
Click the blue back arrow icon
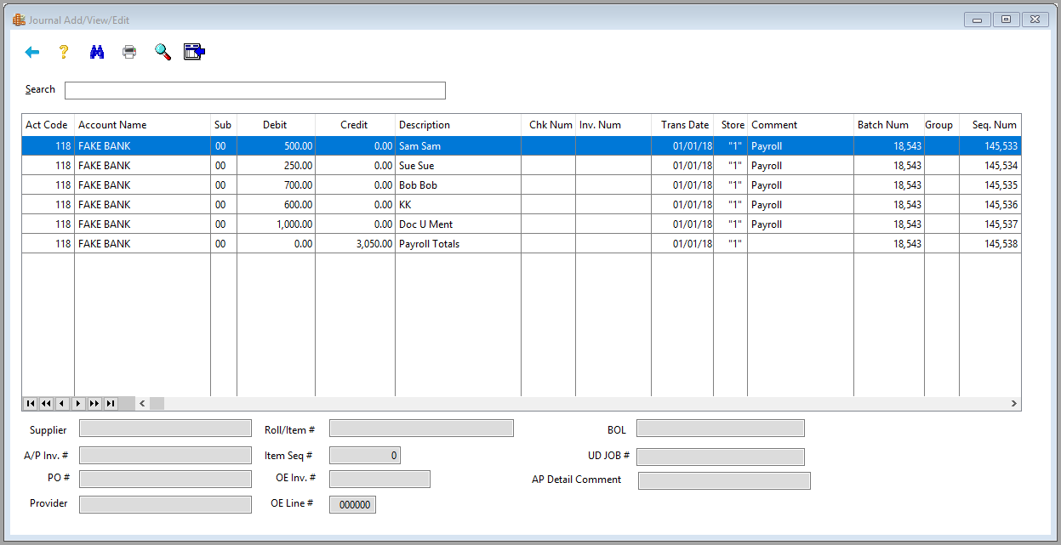(x=33, y=53)
